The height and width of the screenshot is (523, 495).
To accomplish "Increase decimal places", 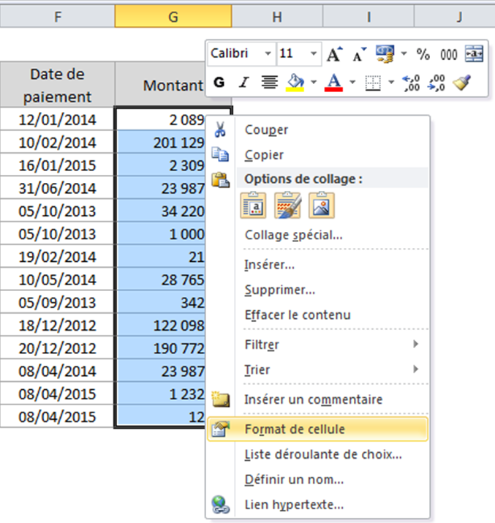I will click(411, 83).
